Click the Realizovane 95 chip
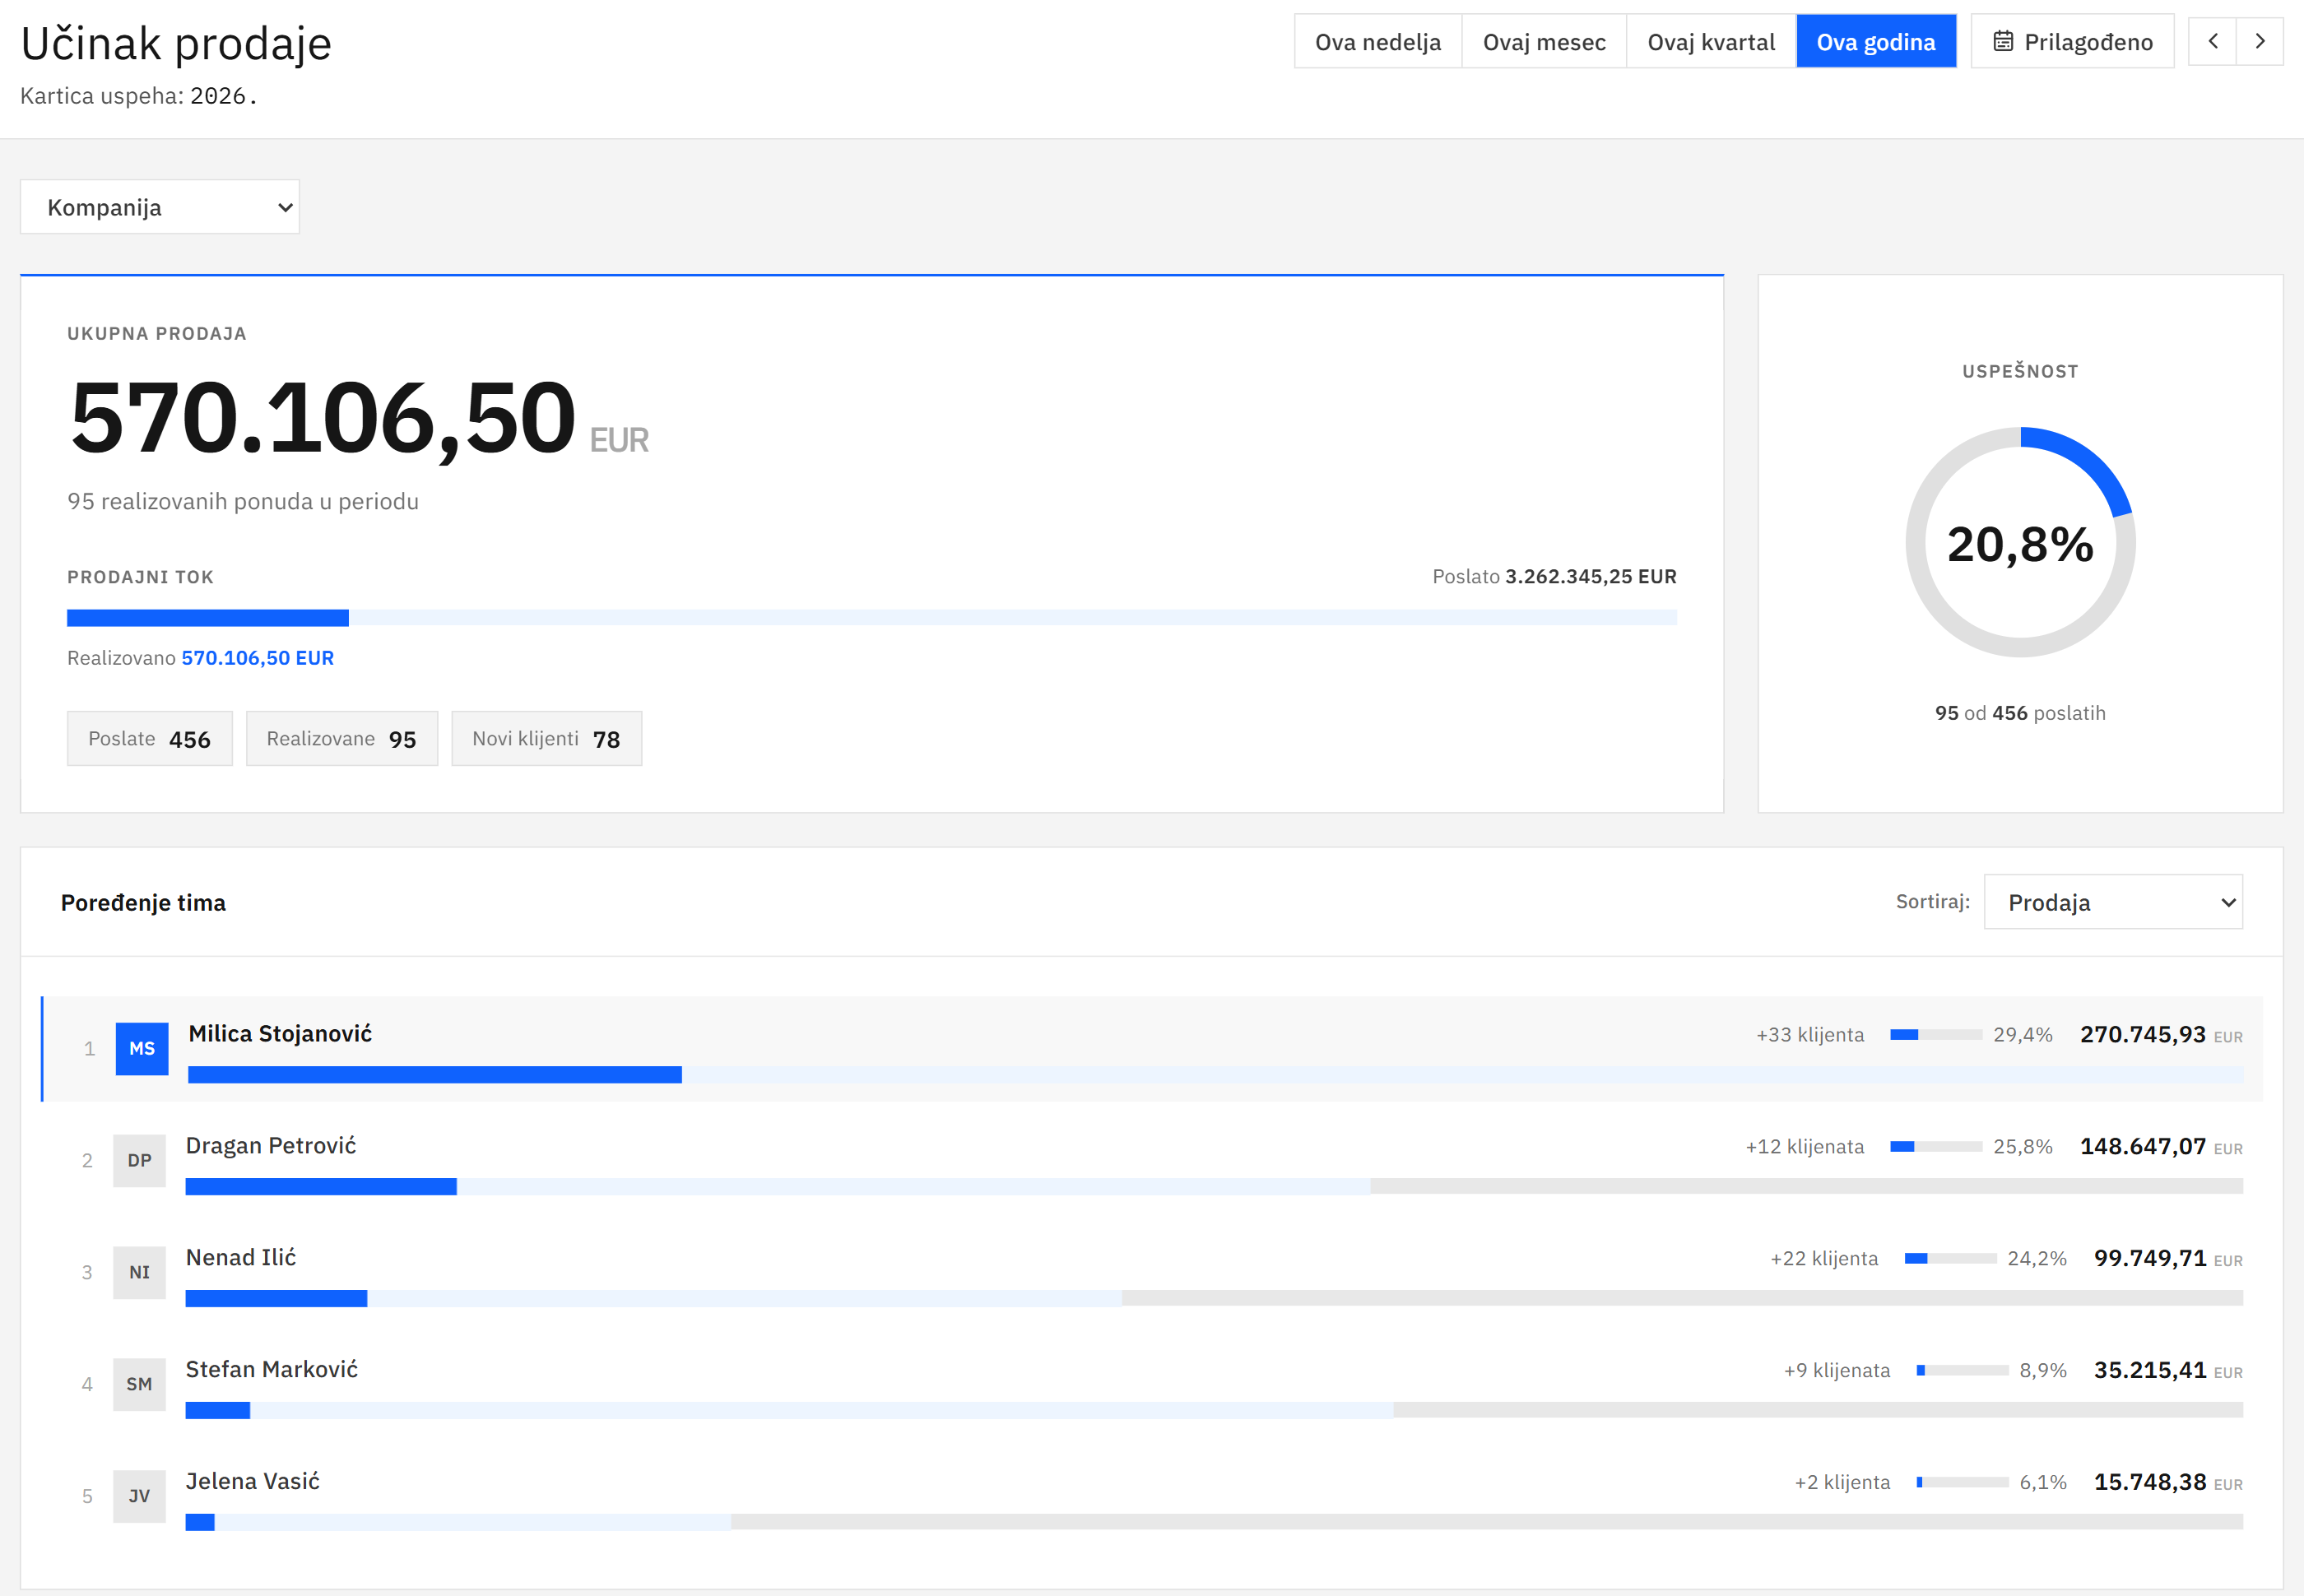Viewport: 2304px width, 1596px height. 342,739
